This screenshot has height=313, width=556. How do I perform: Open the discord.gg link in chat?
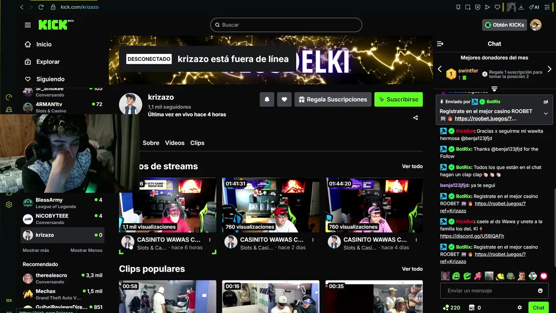click(x=472, y=236)
